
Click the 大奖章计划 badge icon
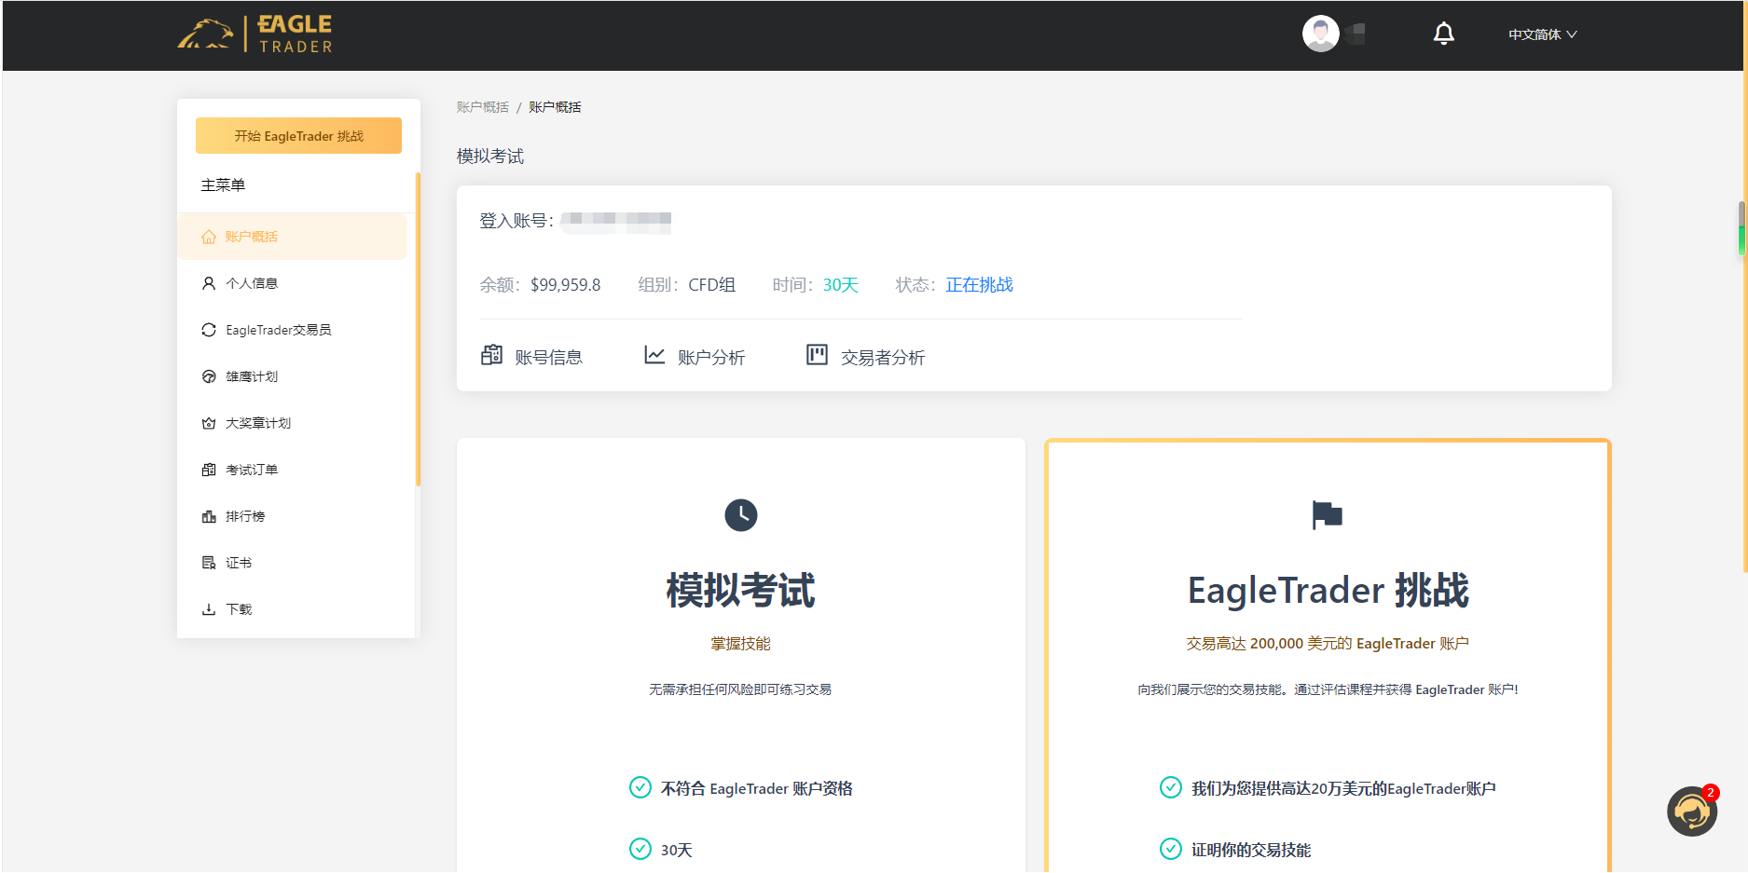click(209, 422)
